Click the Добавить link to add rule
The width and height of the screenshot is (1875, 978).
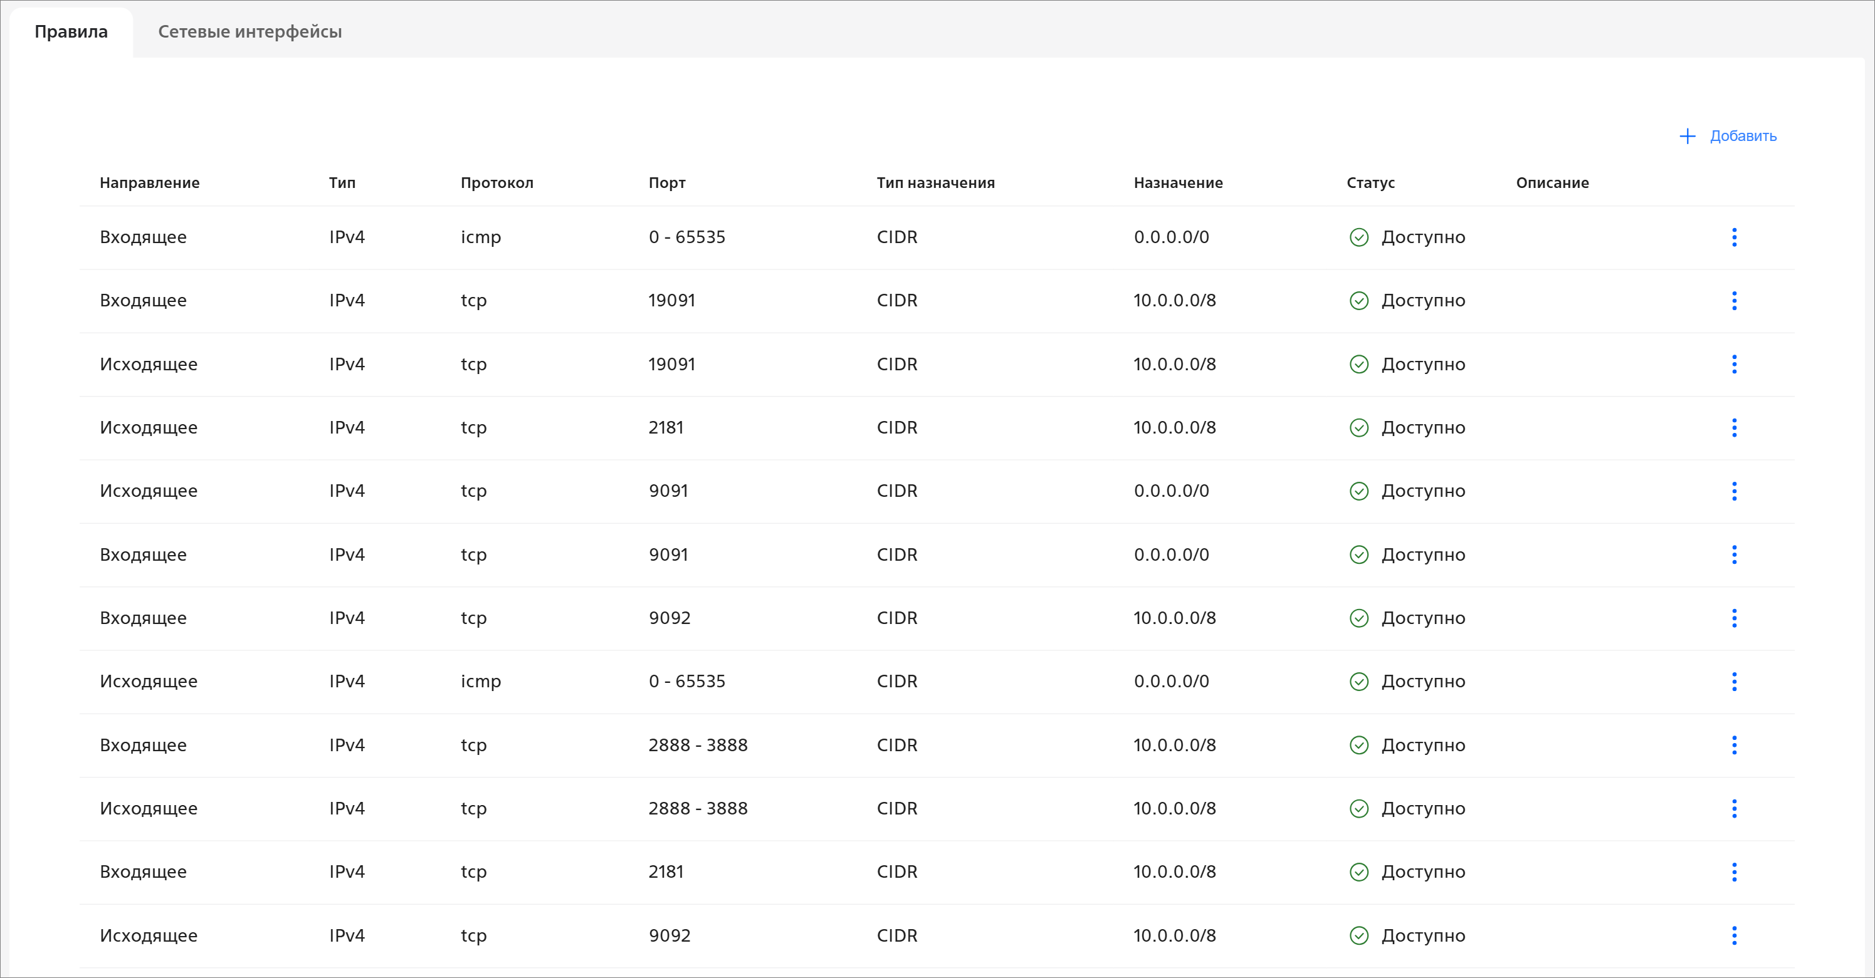click(1743, 136)
